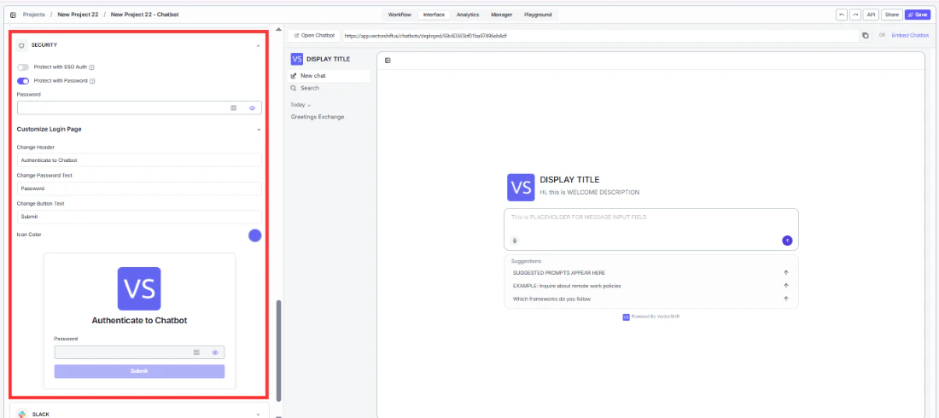
Task: Click the redo arrow button
Action: tap(855, 15)
